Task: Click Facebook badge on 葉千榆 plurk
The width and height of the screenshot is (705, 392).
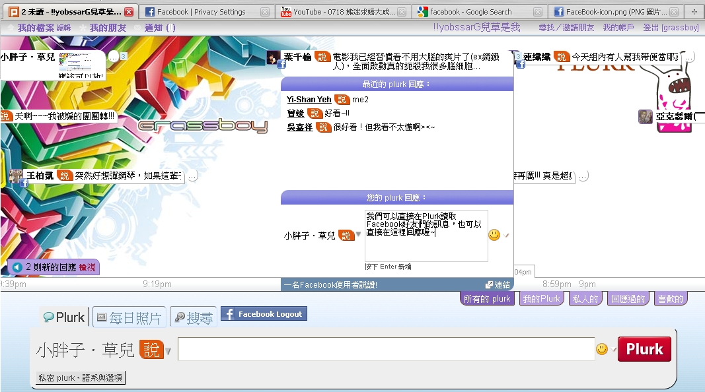Action: click(x=281, y=65)
